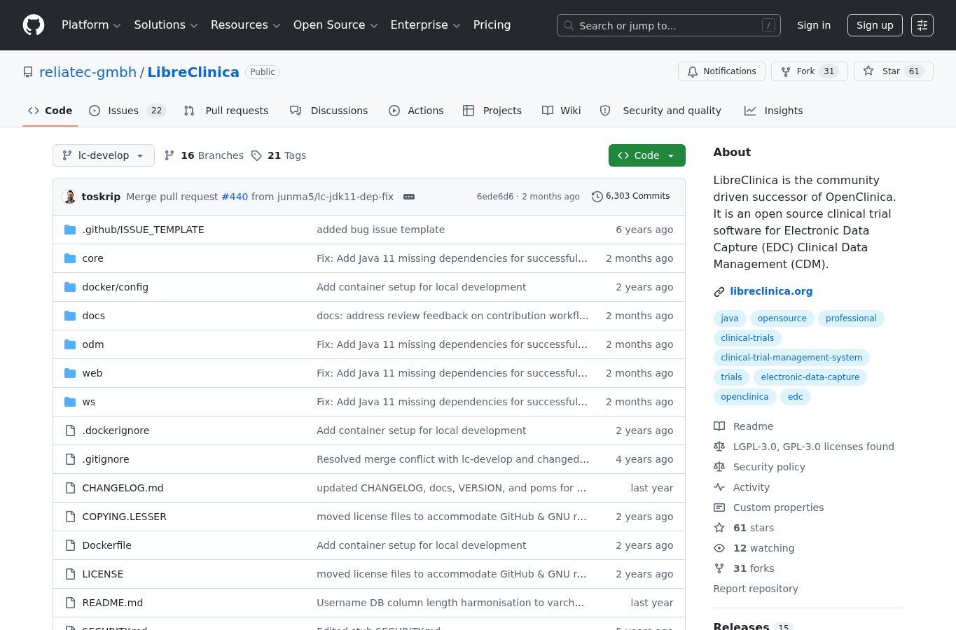The width and height of the screenshot is (956, 630).
Task: Expand the Platform menu
Action: pos(91,25)
